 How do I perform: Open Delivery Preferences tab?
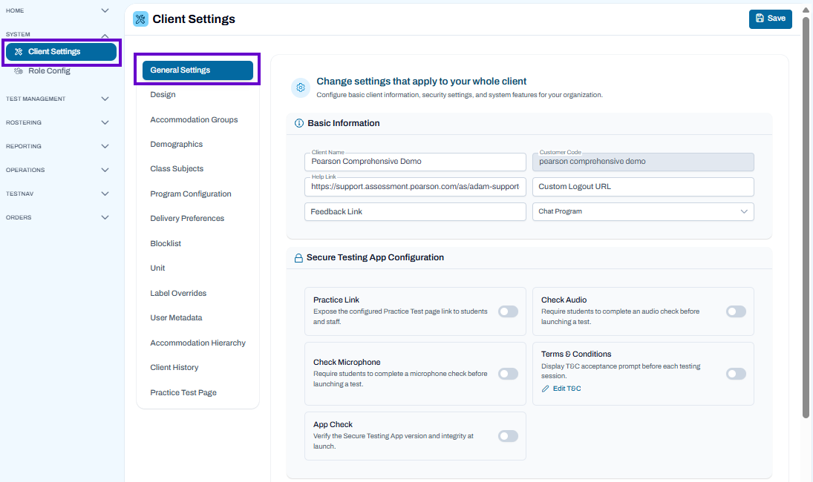(187, 219)
